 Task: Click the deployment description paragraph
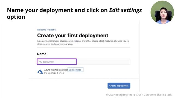83,42
